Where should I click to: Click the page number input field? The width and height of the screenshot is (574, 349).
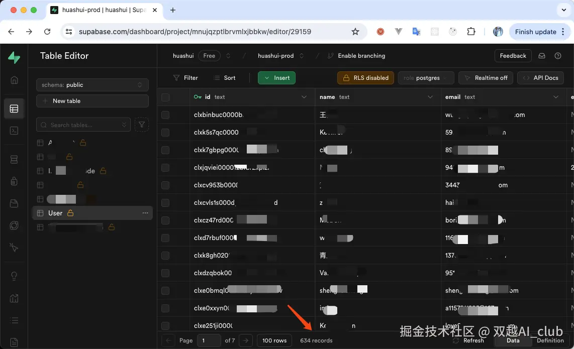tap(209, 340)
